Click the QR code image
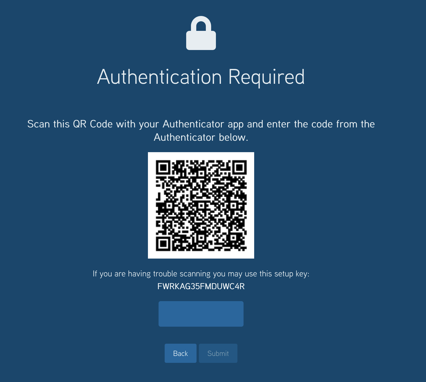426x382 pixels. [x=201, y=205]
